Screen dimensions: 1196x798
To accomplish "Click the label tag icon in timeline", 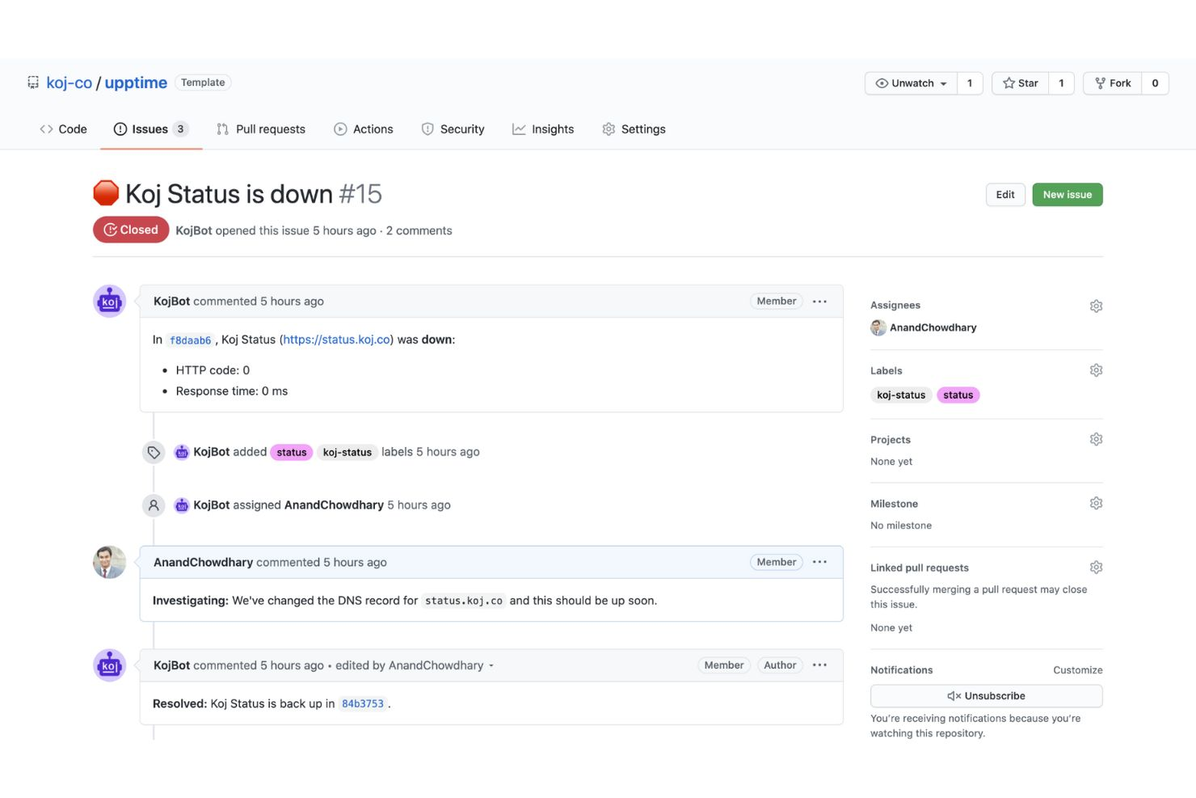I will 154,453.
